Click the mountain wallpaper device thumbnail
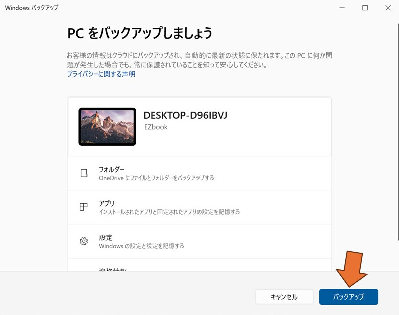 tap(107, 127)
